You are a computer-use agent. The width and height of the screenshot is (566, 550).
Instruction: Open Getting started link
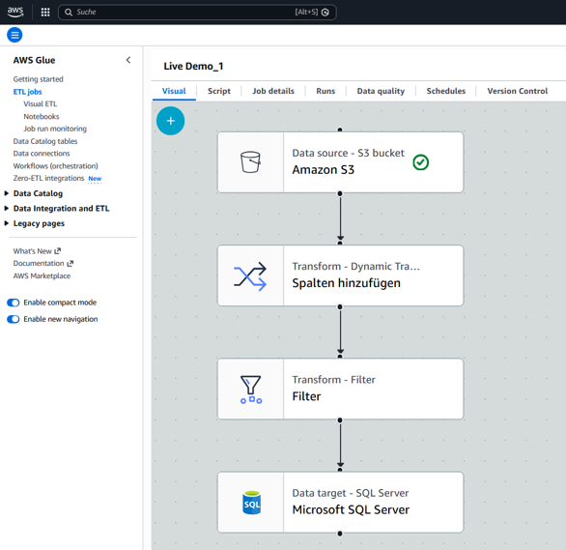pos(39,79)
